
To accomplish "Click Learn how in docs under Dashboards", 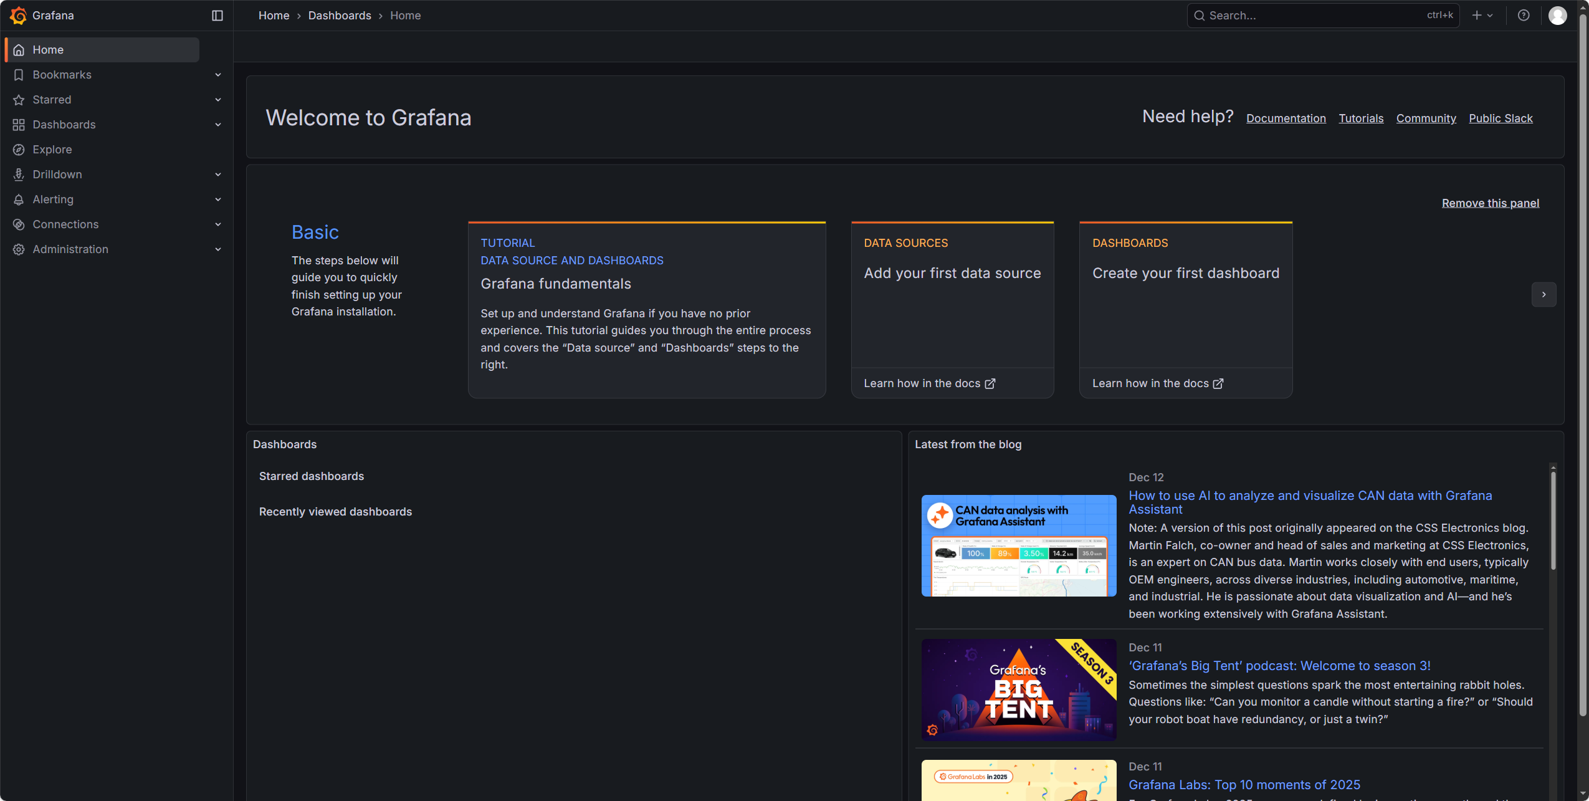I will [x=1158, y=384].
